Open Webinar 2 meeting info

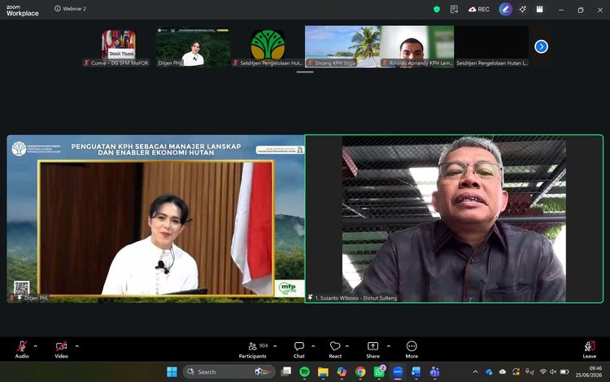pyautogui.click(x=71, y=9)
